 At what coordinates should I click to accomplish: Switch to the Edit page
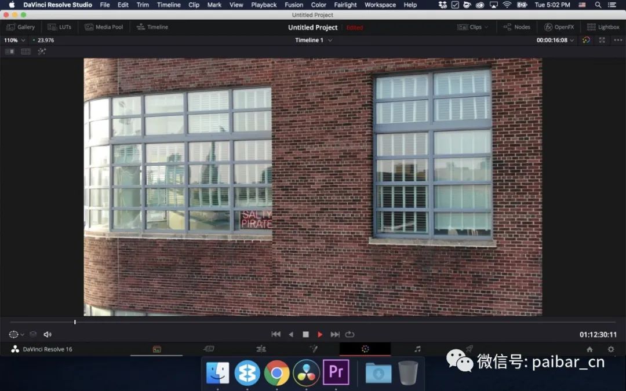click(x=261, y=349)
